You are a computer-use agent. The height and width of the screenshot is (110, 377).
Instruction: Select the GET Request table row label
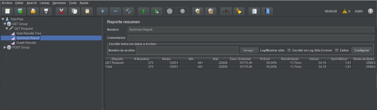[x=114, y=63]
